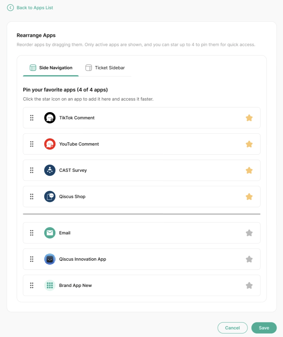283x337 pixels.
Task: Click the TikTok Comment app icon
Action: (x=50, y=118)
